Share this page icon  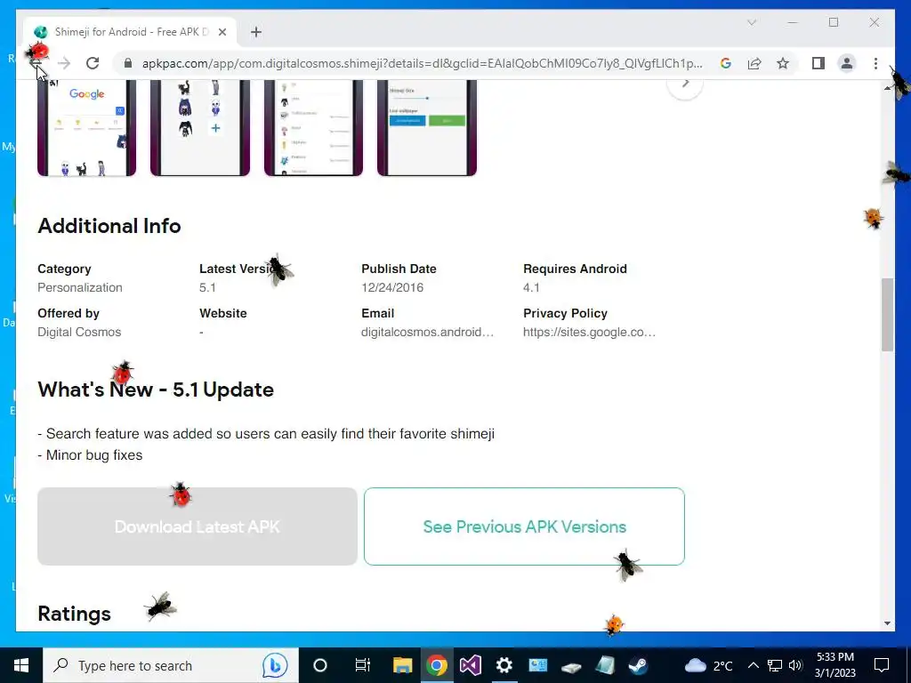(754, 63)
